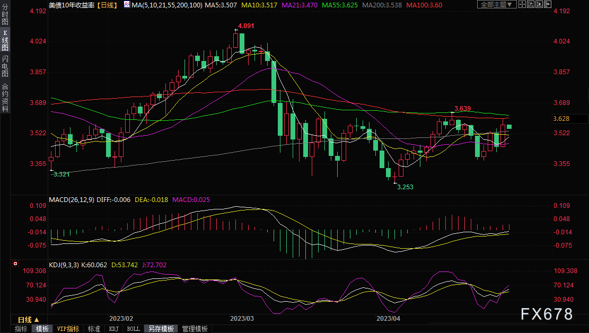Open the 全部主题 theme dropdown
Screen dimensions: 589x333
[496, 5]
